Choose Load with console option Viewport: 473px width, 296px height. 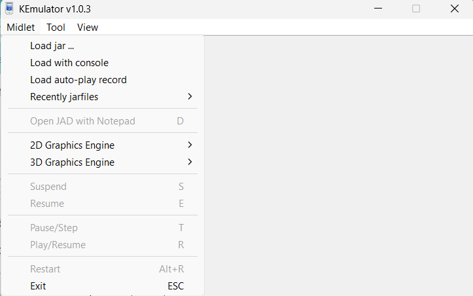click(69, 63)
